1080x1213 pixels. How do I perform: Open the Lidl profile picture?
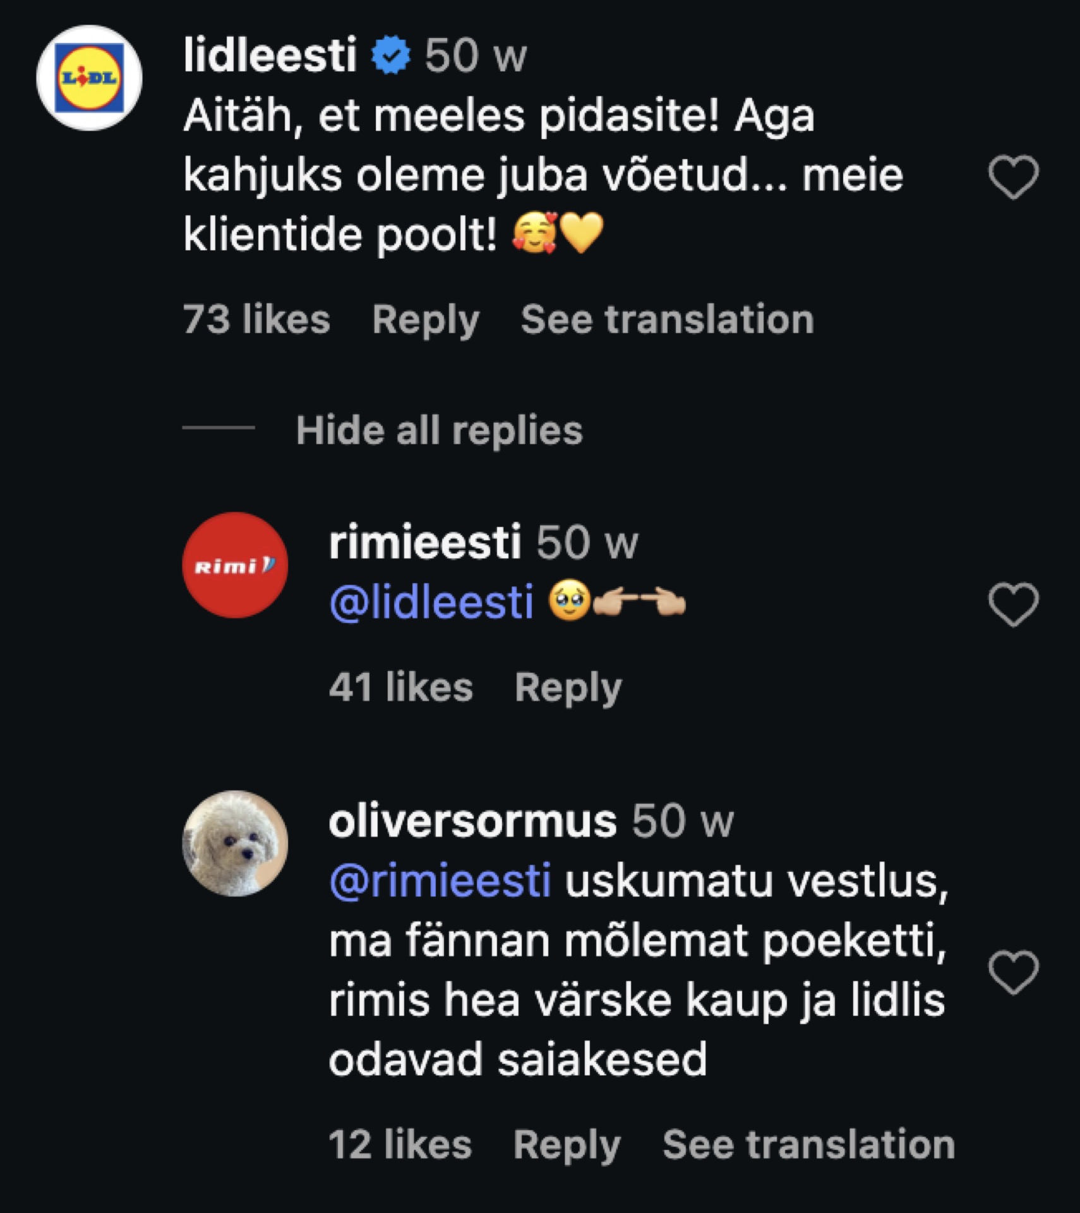89,78
